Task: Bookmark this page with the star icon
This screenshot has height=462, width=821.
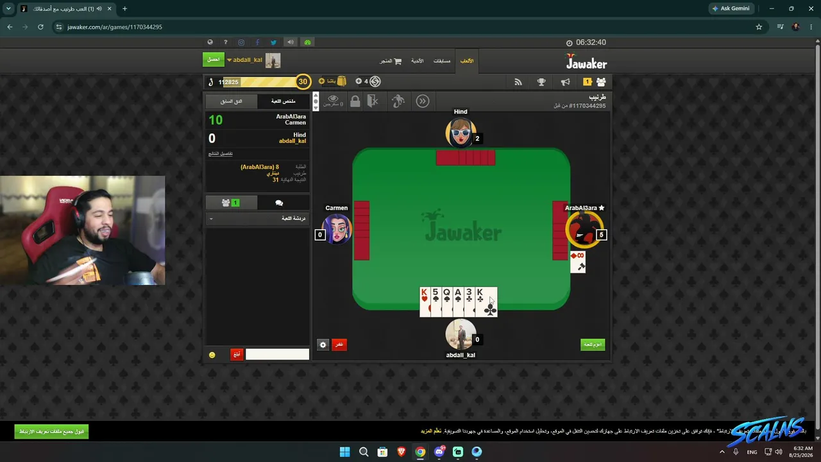Action: (759, 27)
